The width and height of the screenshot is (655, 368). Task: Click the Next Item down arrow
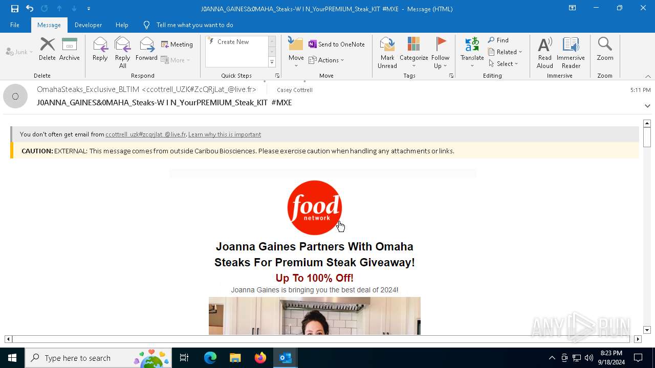point(74,9)
